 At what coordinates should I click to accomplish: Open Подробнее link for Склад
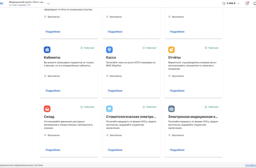click(x=53, y=150)
